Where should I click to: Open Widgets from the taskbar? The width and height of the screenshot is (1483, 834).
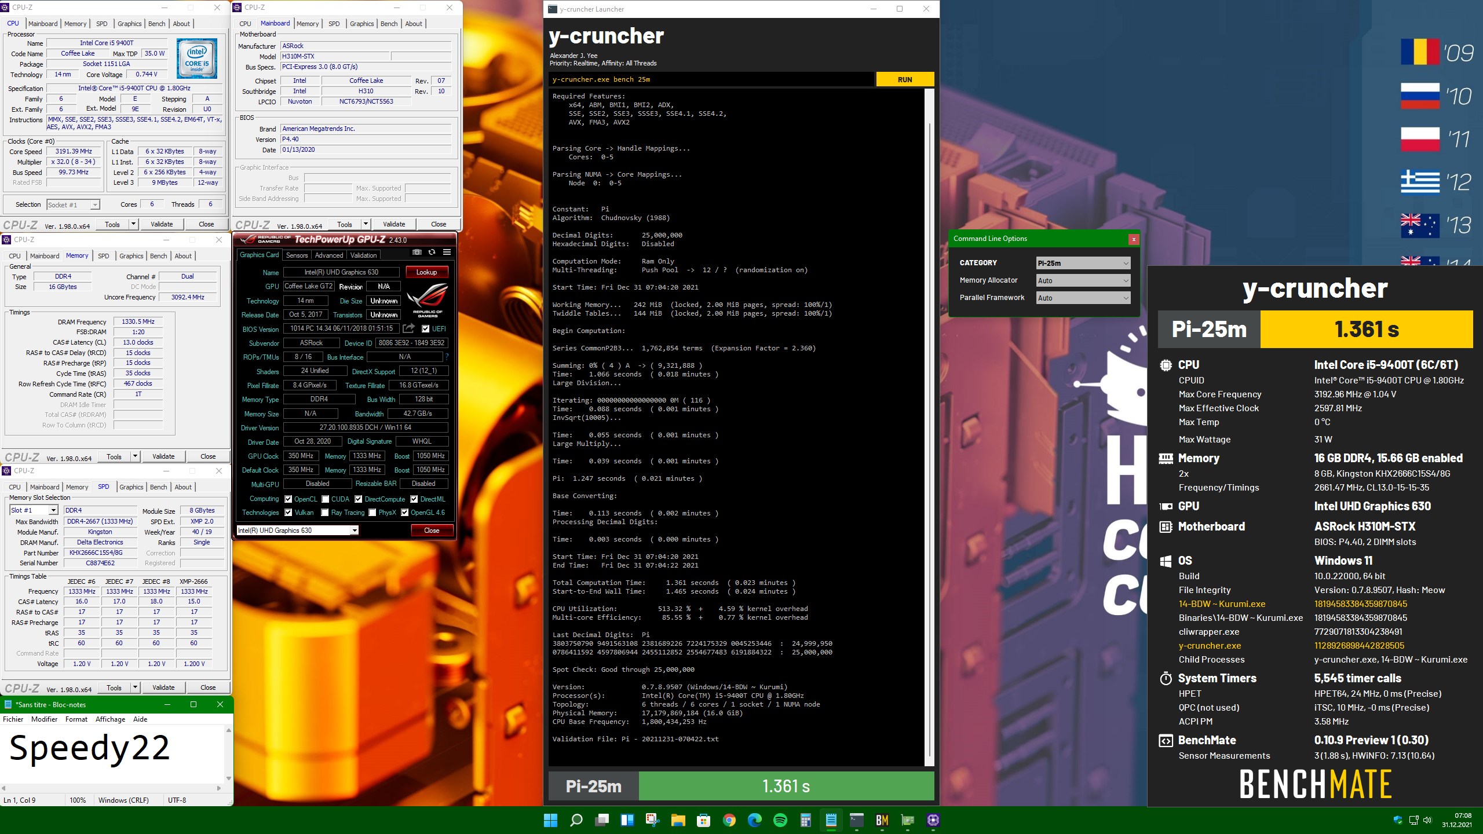627,820
